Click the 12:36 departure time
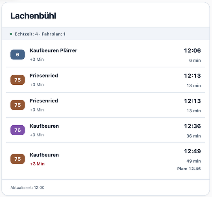The height and width of the screenshot is (197, 212). [x=192, y=126]
